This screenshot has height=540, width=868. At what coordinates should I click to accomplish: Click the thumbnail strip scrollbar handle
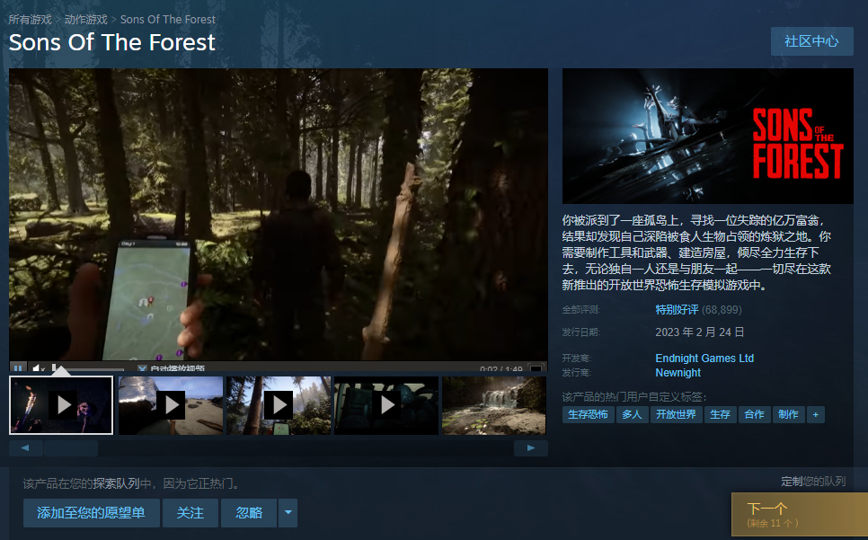[71, 448]
